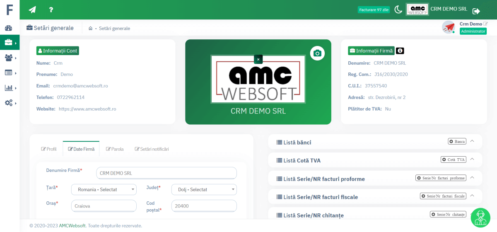This screenshot has height=232, width=497.
Task: Click the logout arrow icon
Action: [x=476, y=11]
